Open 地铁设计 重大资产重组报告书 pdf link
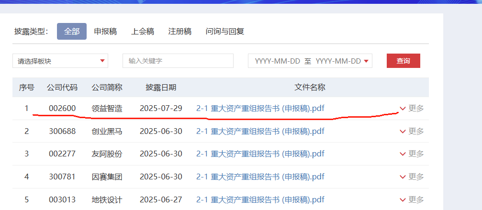Screen dimensions: 482x210 (x=260, y=200)
